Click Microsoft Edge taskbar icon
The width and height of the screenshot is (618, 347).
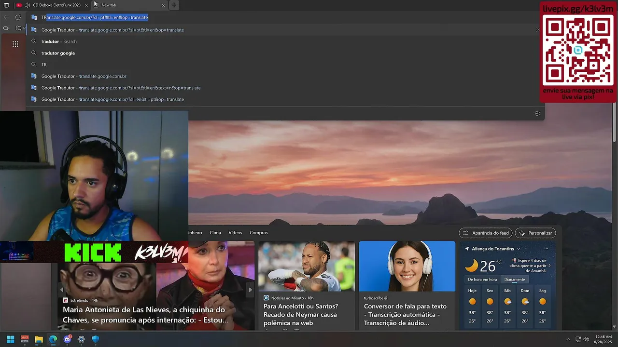(53, 339)
